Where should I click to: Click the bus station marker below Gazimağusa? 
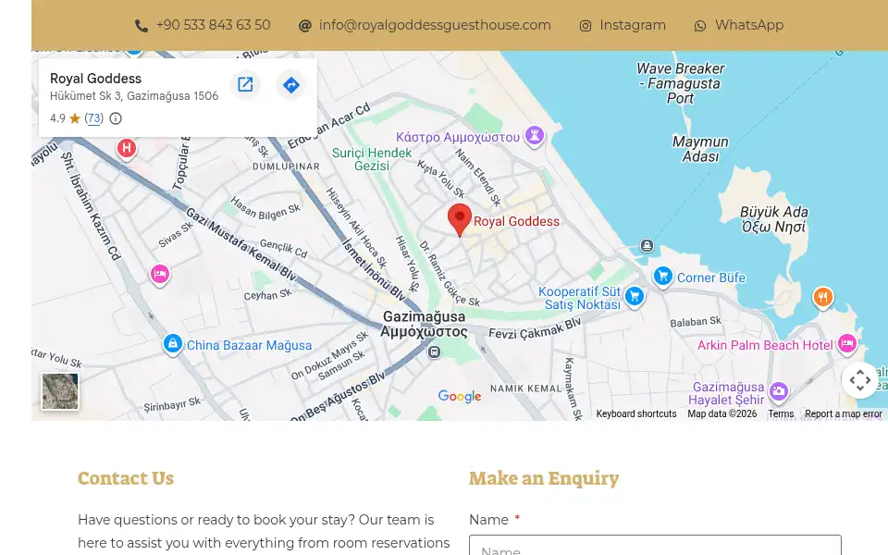pos(435,352)
